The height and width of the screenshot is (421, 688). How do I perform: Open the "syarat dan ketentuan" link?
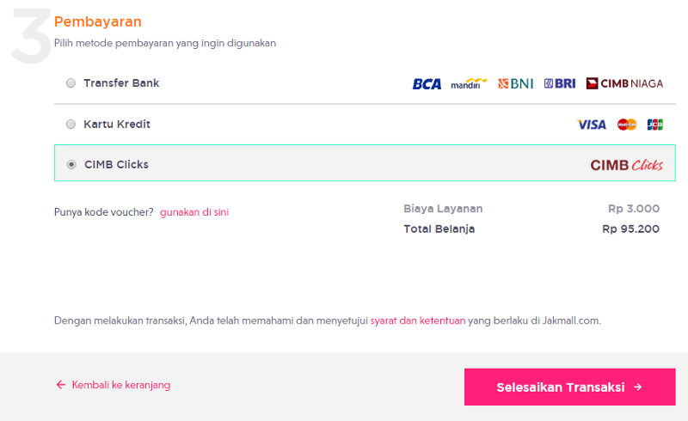pos(418,320)
